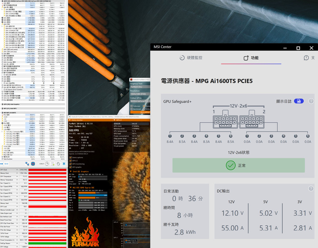Click HWiNFO save report sheet icon
This screenshot has width=318, height=248.
coord(53,164)
